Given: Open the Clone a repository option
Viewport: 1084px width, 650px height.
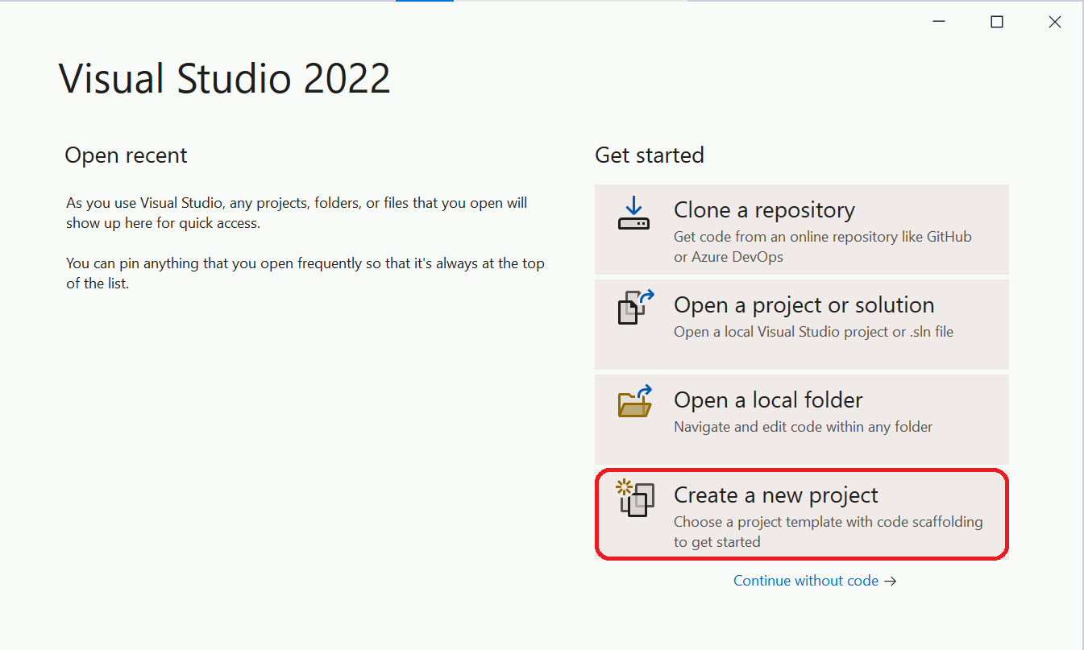Looking at the screenshot, I should click(x=801, y=230).
